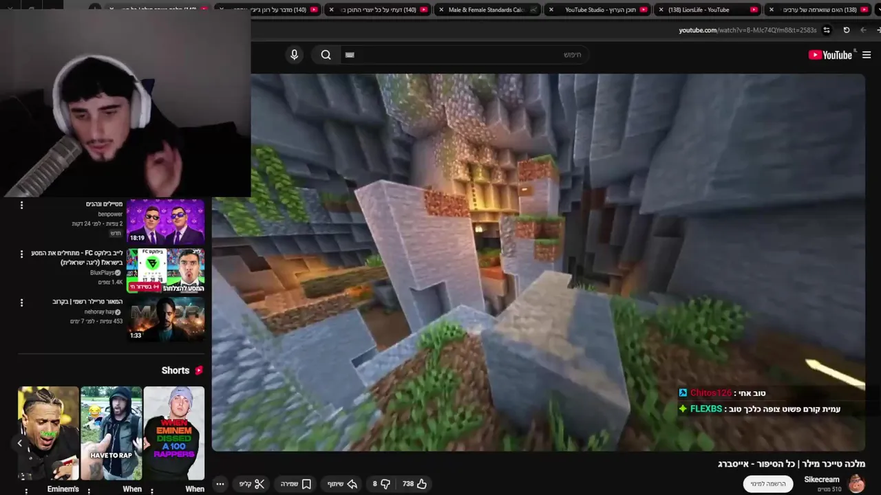Play the Eminem's Short on the left
The width and height of the screenshot is (881, 495).
coord(48,433)
